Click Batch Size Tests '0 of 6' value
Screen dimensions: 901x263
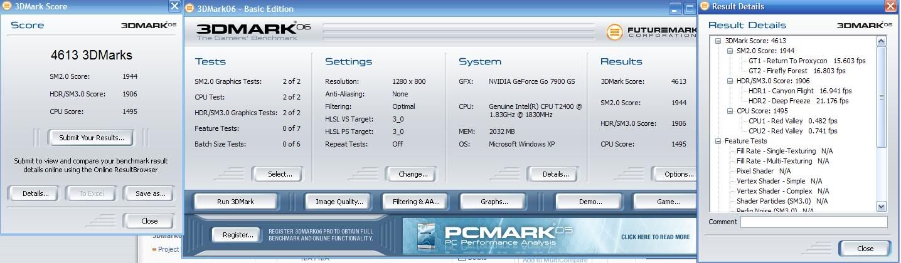point(291,144)
